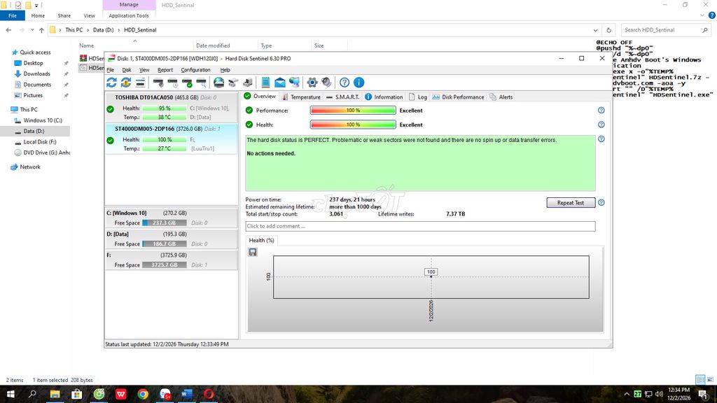Viewport: 717px width, 403px height.
Task: Click help icon beside the status message box
Action: coord(601,139)
